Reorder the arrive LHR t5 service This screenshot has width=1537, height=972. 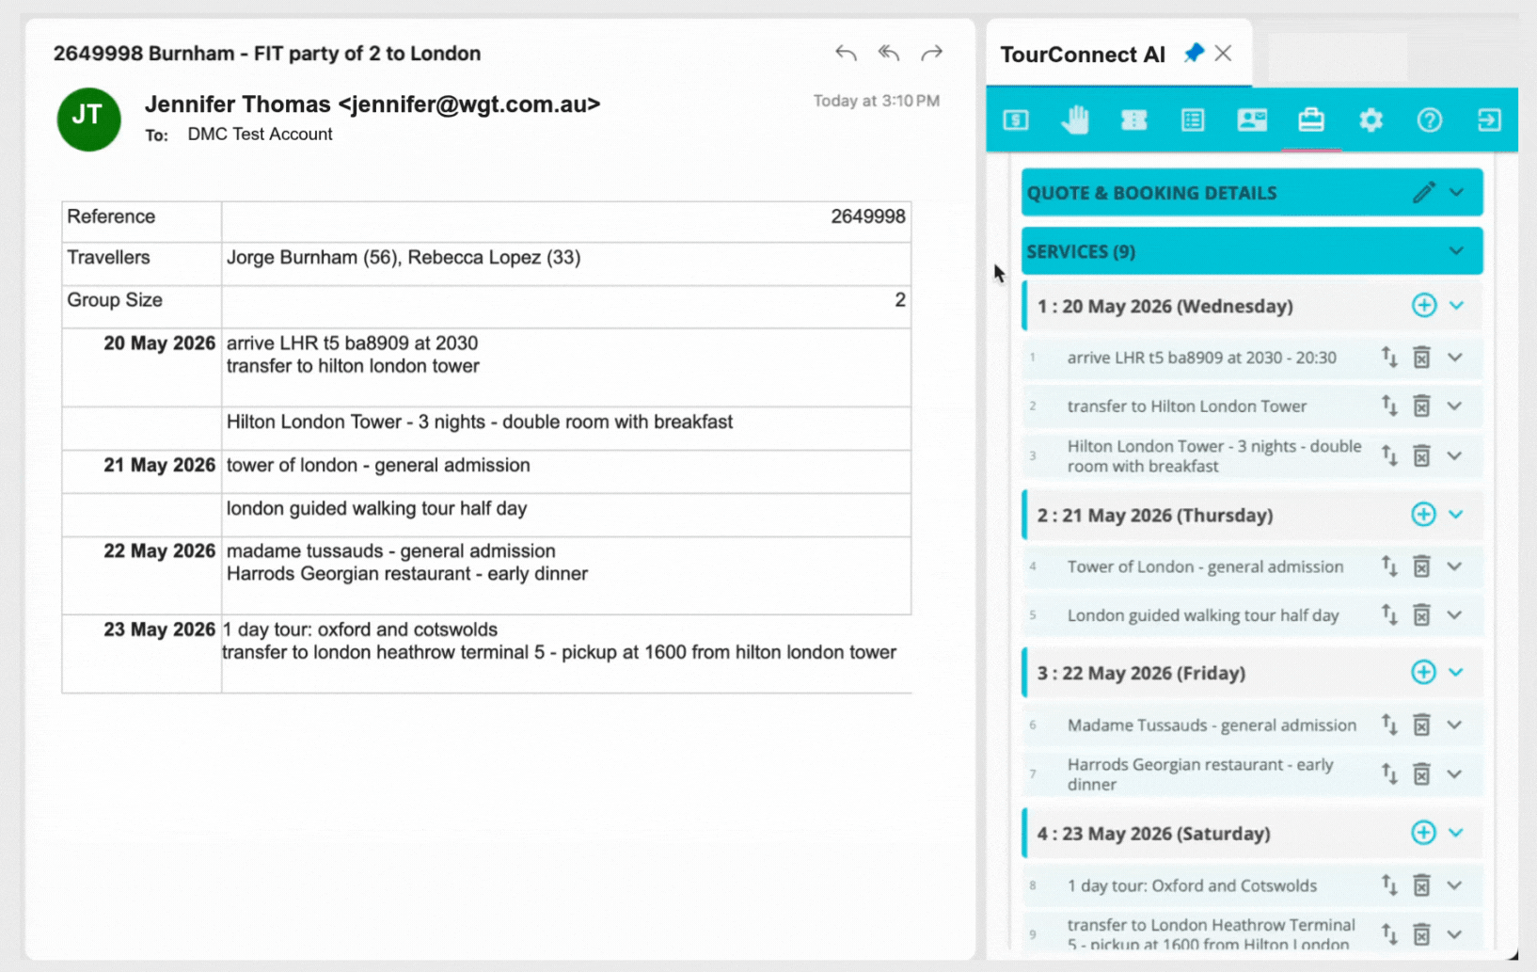[1389, 358]
